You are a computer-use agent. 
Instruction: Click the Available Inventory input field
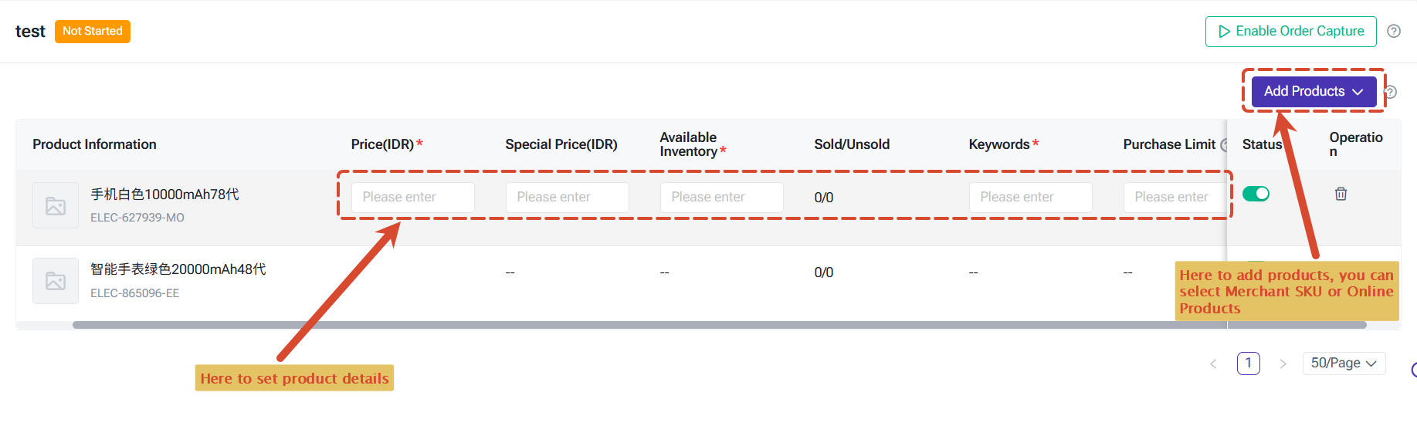[x=722, y=198]
